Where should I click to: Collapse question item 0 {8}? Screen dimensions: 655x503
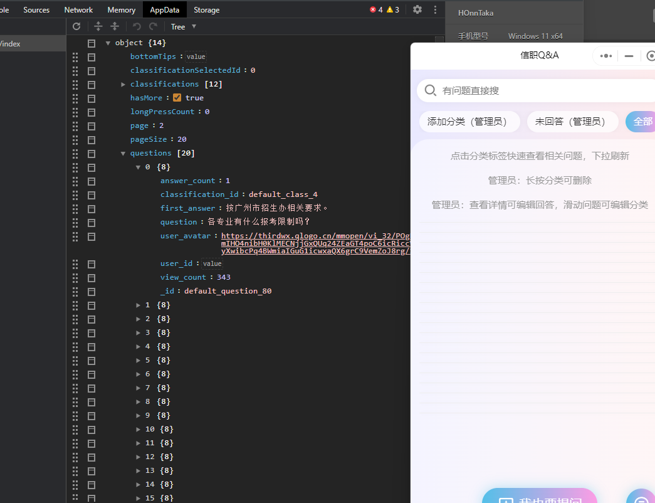point(139,167)
